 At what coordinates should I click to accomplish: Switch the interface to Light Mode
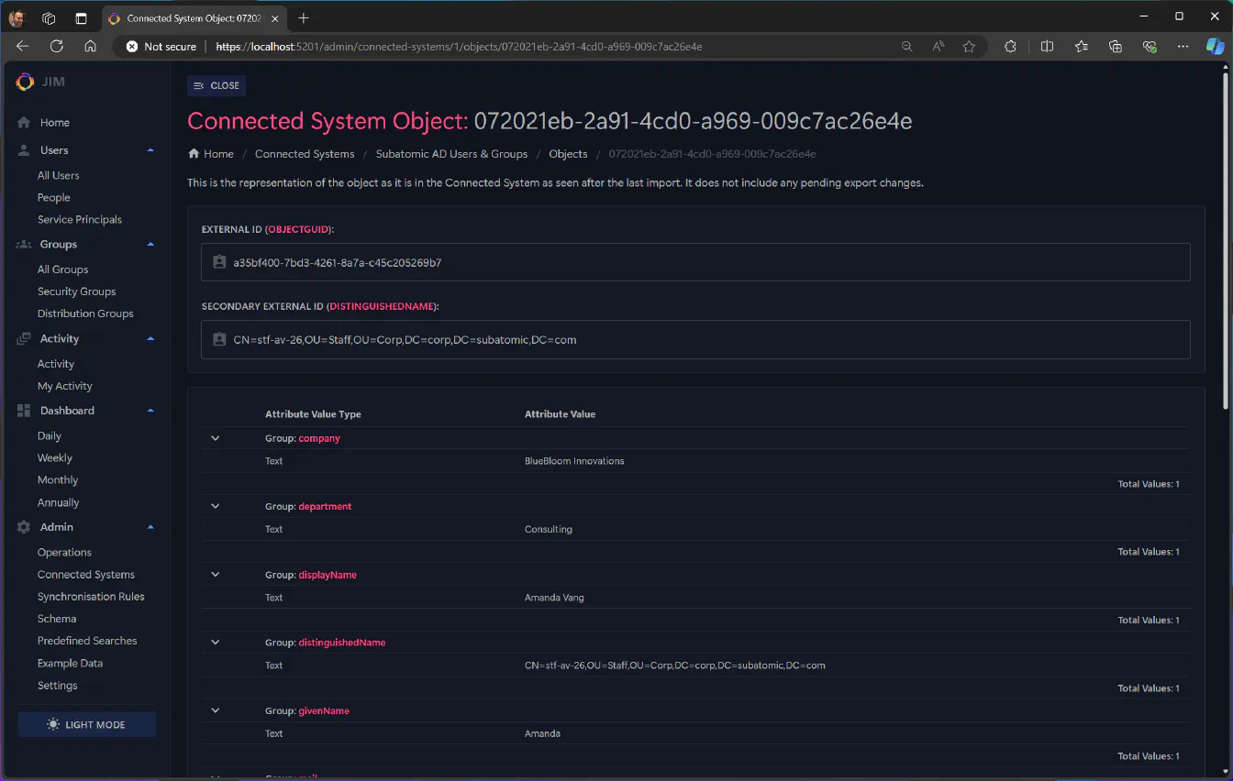coord(86,724)
